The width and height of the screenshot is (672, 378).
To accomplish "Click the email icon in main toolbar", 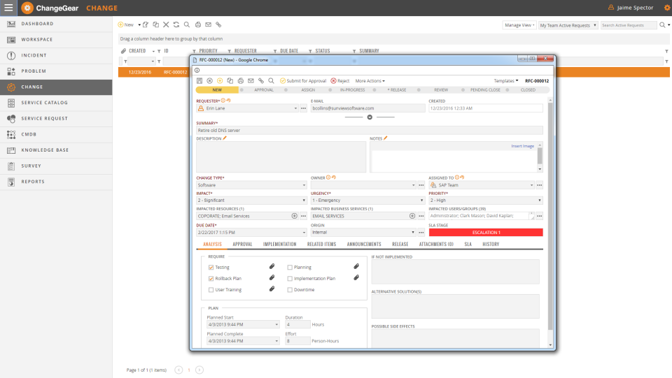I will 209,24.
